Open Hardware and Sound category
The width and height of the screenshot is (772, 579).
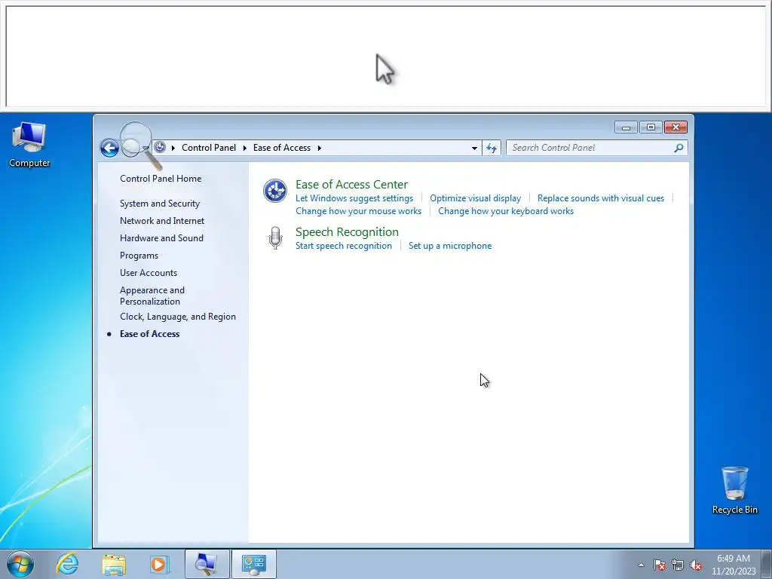coord(161,237)
